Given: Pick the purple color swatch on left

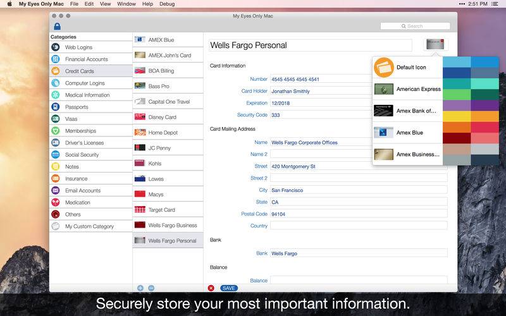Looking at the screenshot, I should click(457, 106).
